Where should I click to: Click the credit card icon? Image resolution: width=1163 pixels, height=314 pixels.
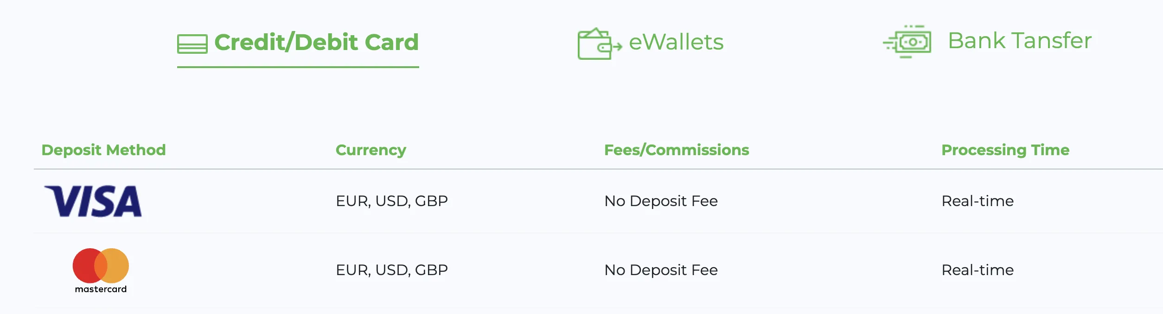tap(192, 44)
